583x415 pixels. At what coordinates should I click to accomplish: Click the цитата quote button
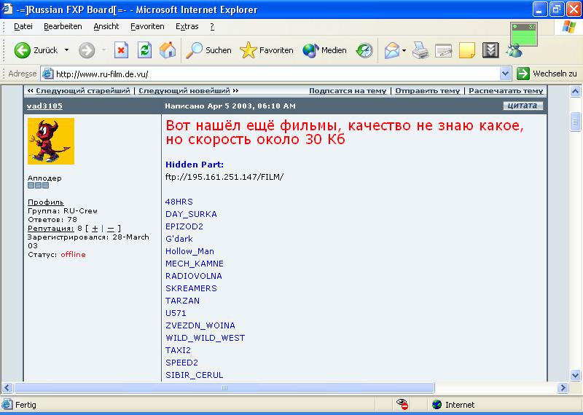coord(522,106)
